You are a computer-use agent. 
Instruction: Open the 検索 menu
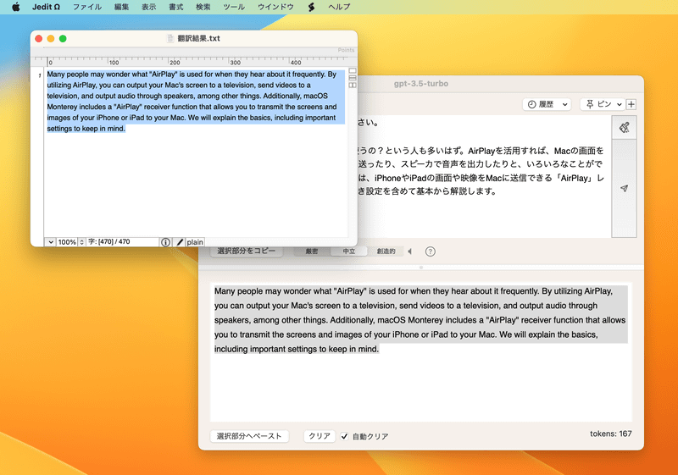click(x=203, y=7)
